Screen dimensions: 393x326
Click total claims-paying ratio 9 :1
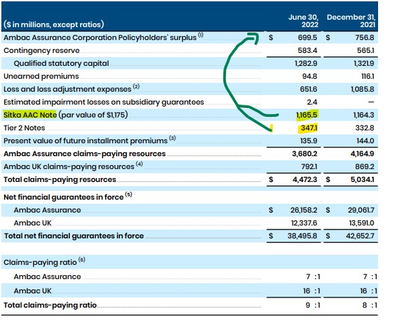tap(313, 305)
